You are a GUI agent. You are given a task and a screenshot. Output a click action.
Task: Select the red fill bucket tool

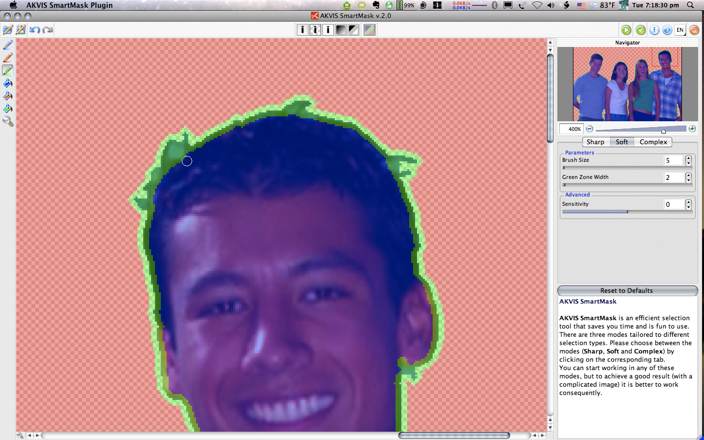pos(8,96)
